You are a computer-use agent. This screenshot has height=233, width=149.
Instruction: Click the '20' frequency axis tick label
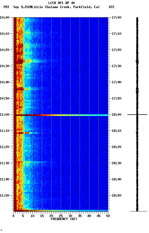(51, 216)
